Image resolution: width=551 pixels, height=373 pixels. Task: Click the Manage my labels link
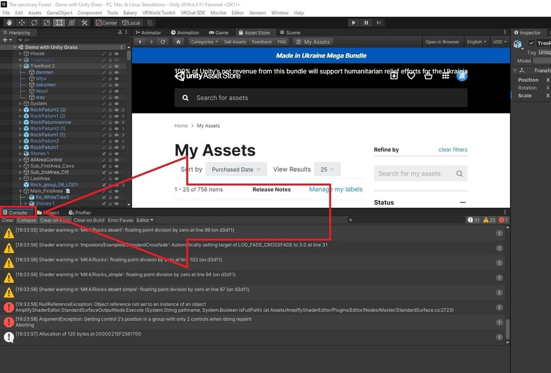(x=336, y=189)
